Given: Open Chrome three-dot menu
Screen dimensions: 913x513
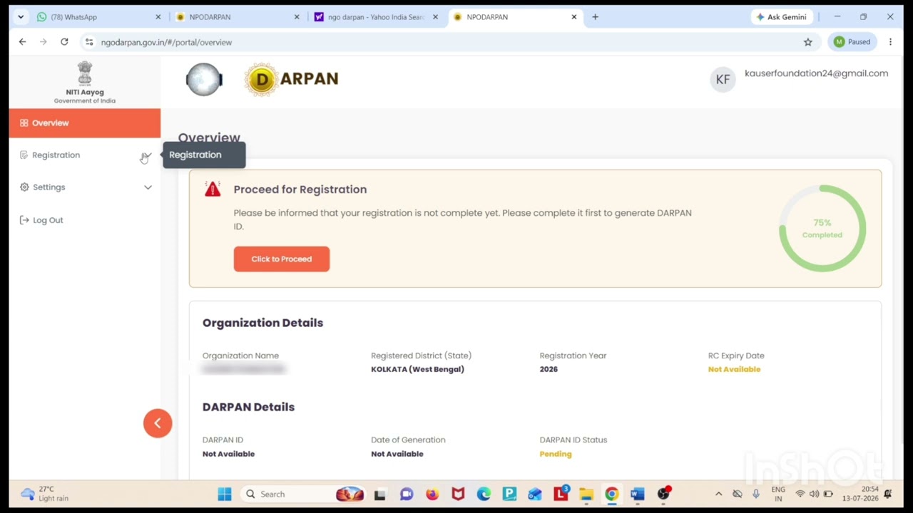Looking at the screenshot, I should click(890, 42).
